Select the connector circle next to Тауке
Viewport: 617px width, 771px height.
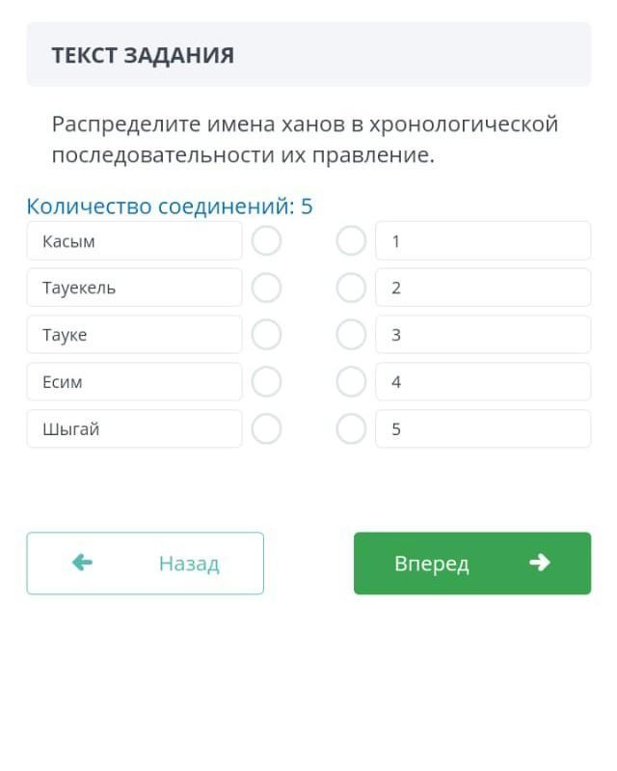[x=266, y=335]
